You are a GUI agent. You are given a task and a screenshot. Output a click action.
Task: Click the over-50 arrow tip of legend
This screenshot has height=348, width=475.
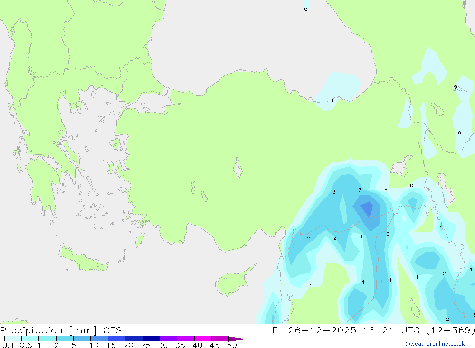click(237, 339)
